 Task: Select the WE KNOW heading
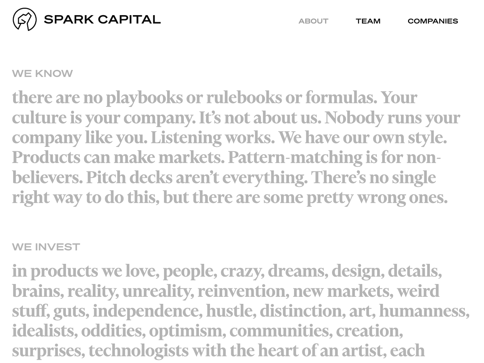point(42,73)
